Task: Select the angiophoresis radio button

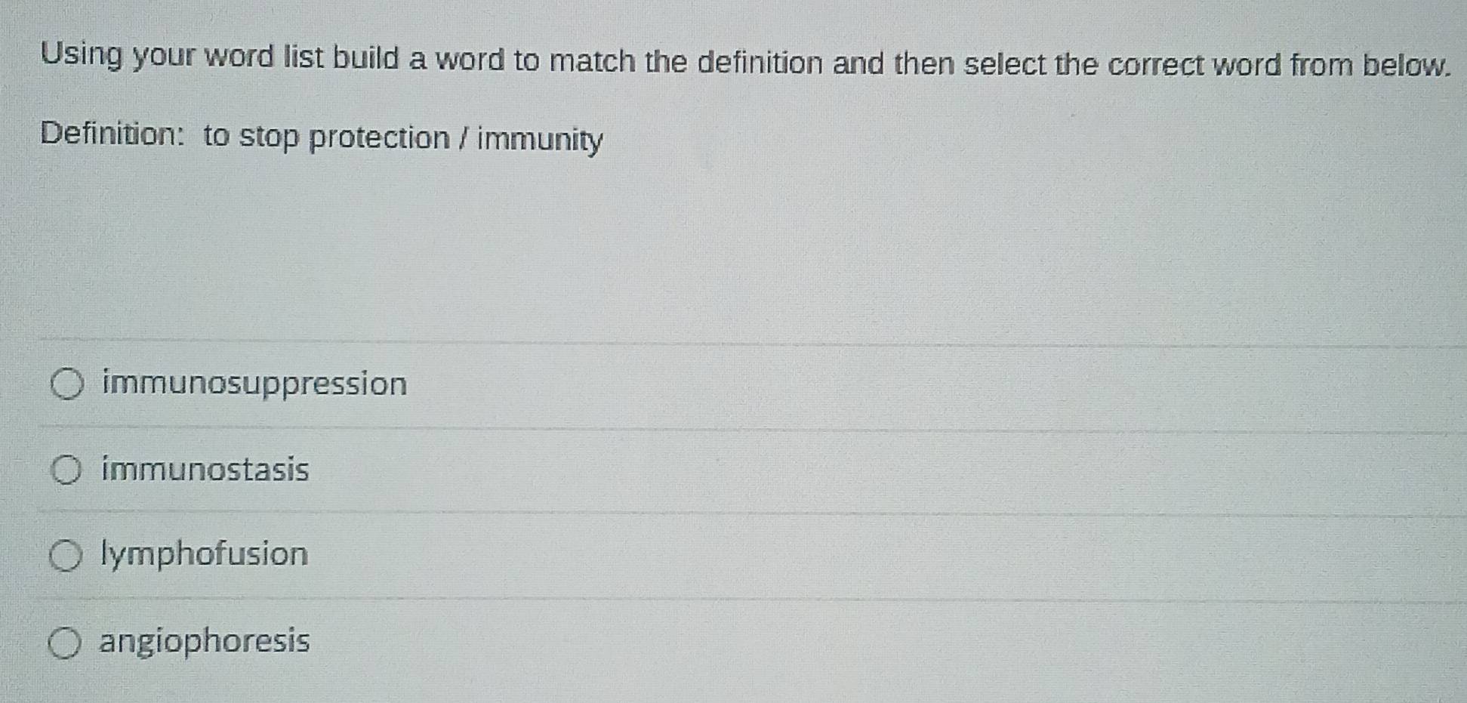Action: coord(68,642)
